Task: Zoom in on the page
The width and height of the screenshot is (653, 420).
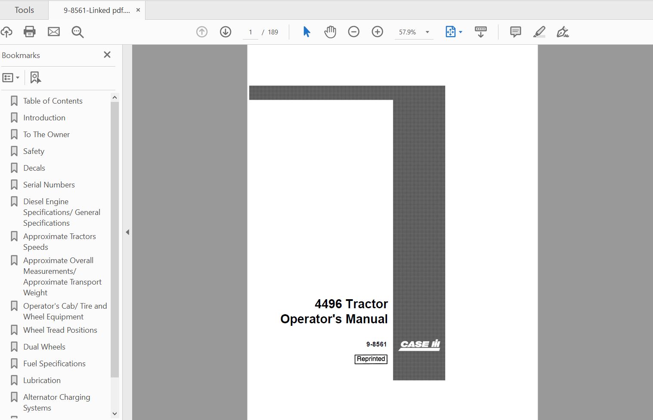Action: coord(378,31)
